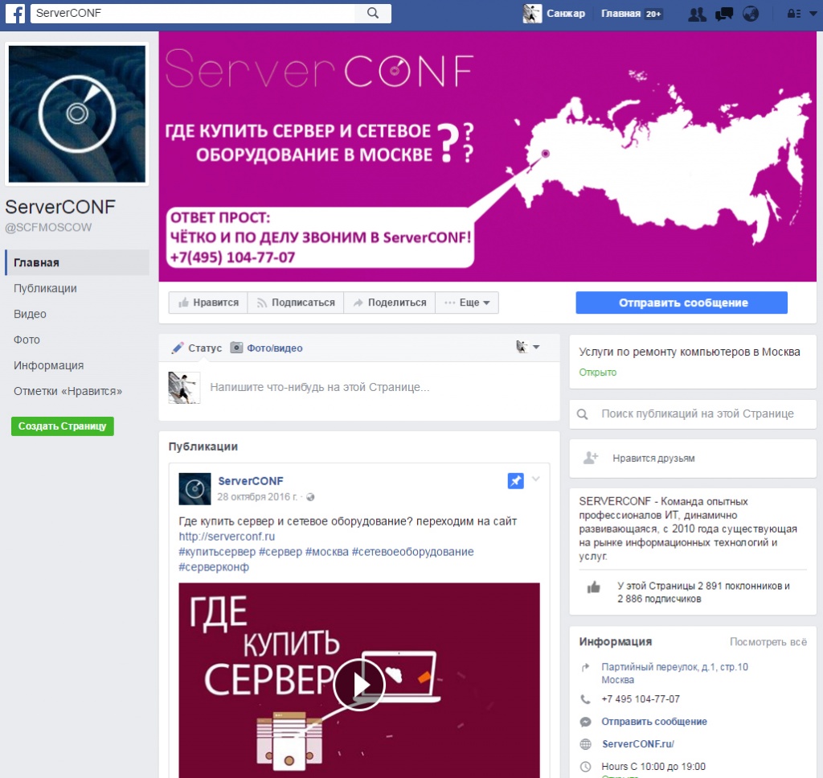
Task: Like the page with the Нравится button
Action: click(208, 303)
